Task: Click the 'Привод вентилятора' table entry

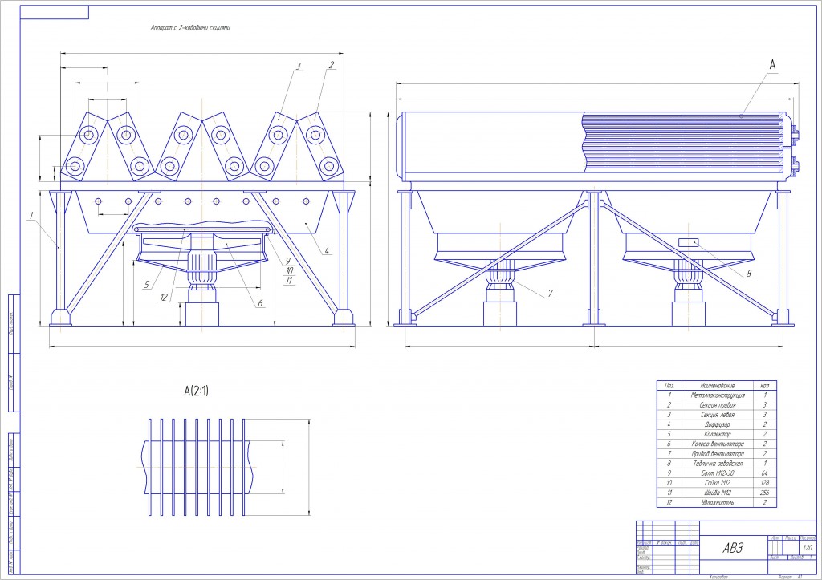Action: pyautogui.click(x=717, y=454)
